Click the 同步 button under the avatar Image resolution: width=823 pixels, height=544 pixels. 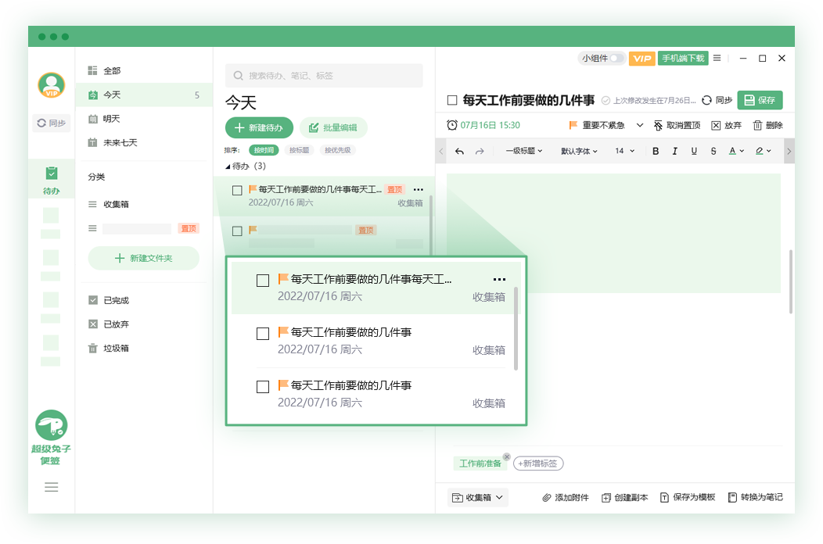point(52,123)
